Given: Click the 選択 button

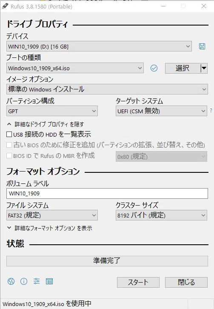Looking at the screenshot, I should [183, 68].
